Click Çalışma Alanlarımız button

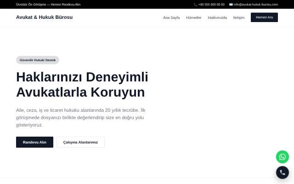click(81, 142)
